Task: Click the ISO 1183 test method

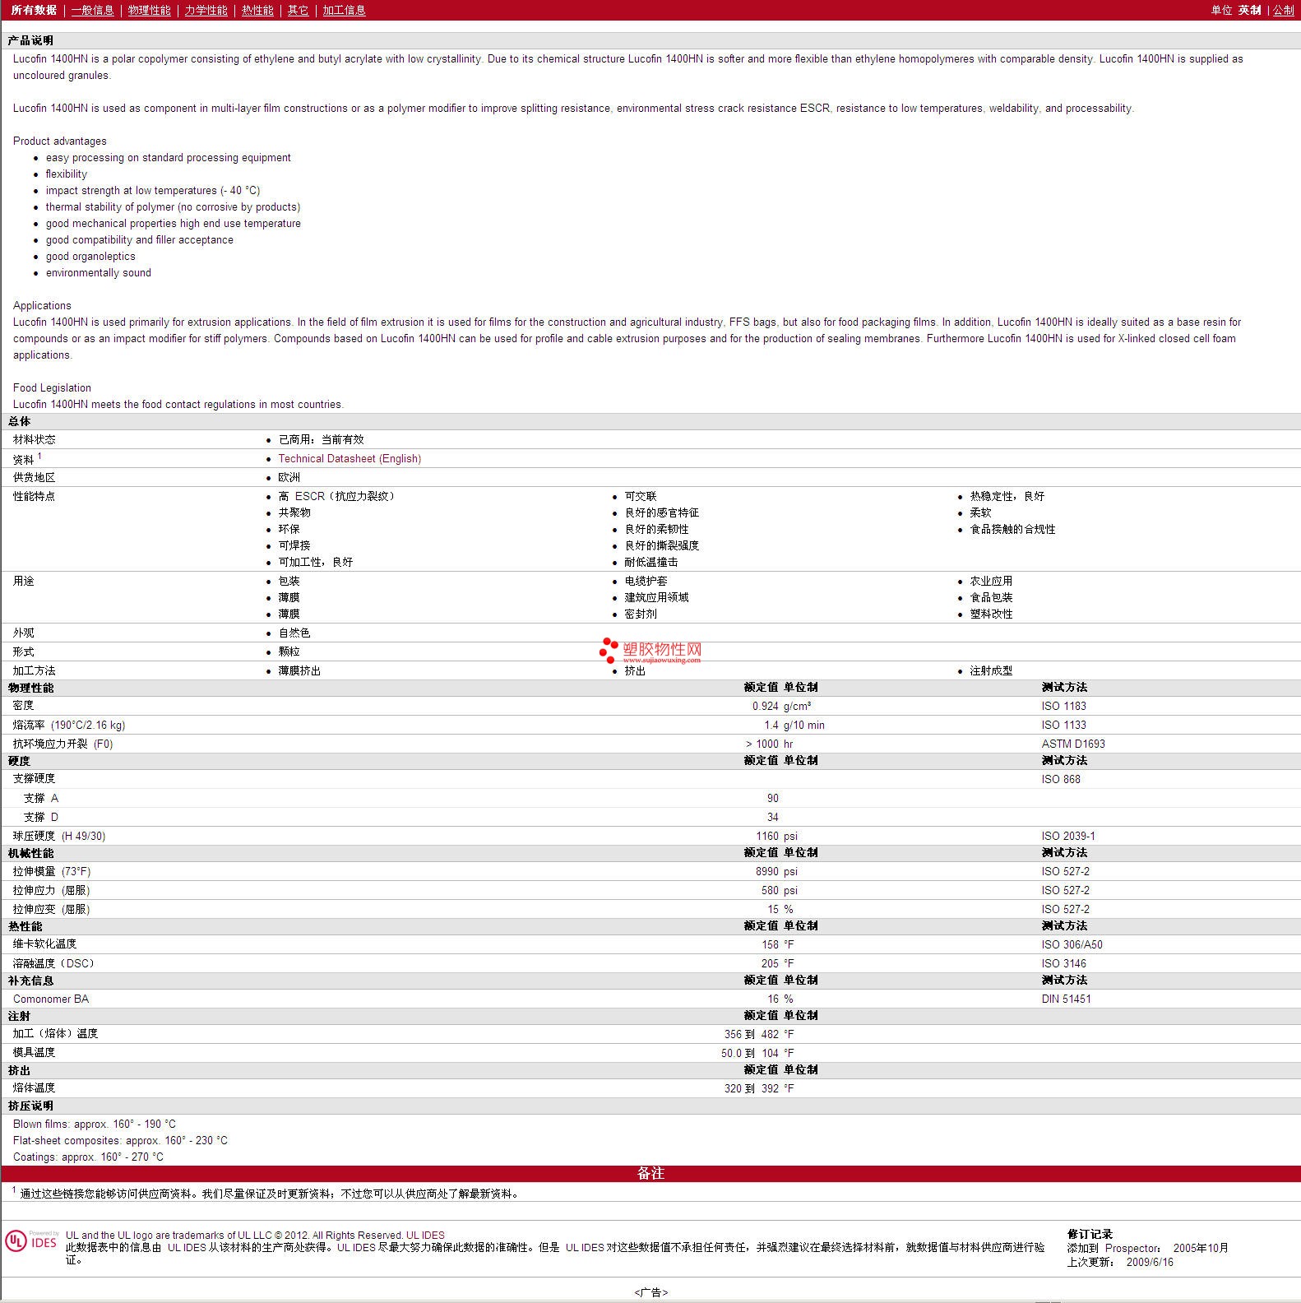Action: pyautogui.click(x=1063, y=706)
